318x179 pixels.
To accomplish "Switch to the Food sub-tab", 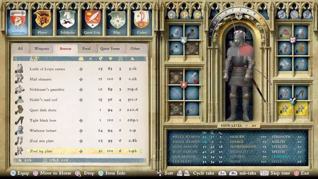I will [x=86, y=49].
